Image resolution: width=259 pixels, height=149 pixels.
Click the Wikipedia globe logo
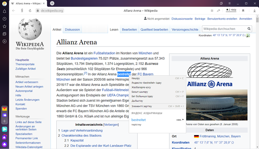coord(30,29)
